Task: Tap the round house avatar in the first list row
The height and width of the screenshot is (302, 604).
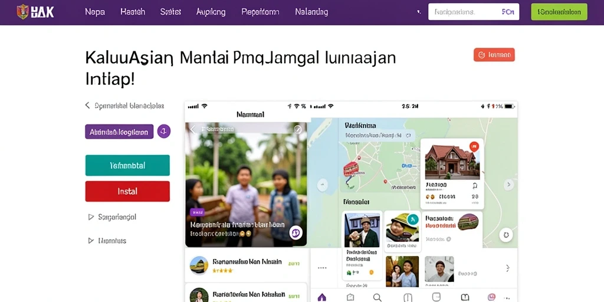Action: click(x=199, y=265)
